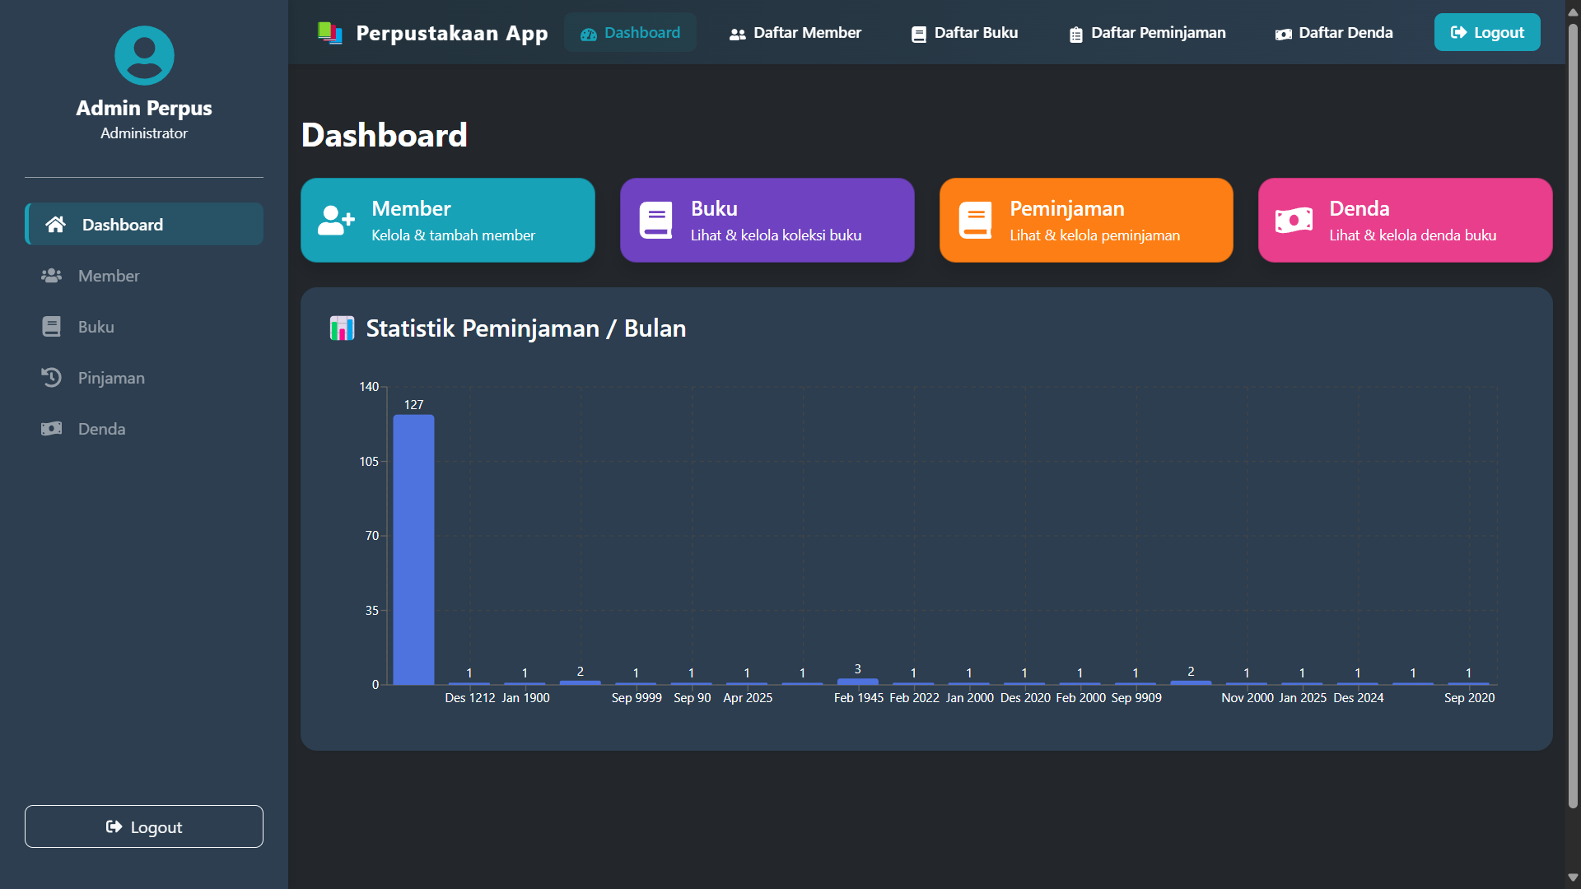
Task: Click the Perpustakaan App books logo
Action: click(x=329, y=33)
